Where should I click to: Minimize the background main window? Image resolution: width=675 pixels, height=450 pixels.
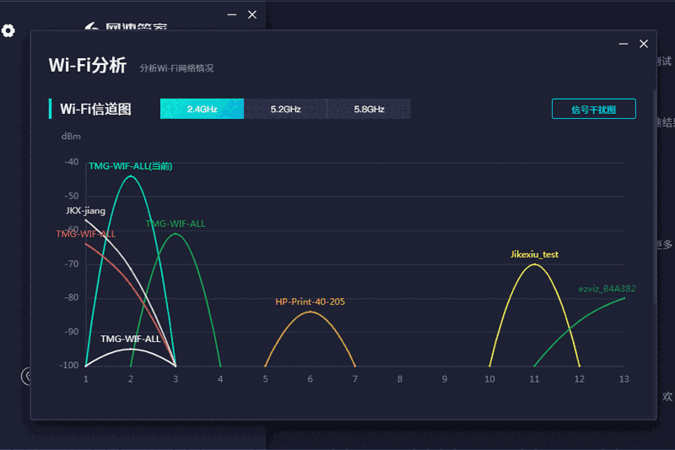pyautogui.click(x=232, y=14)
